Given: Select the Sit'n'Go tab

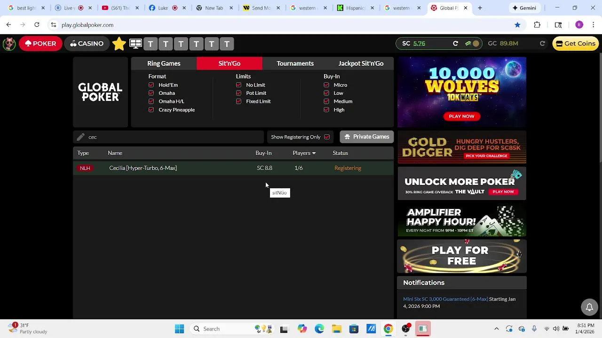Looking at the screenshot, I should click(230, 63).
